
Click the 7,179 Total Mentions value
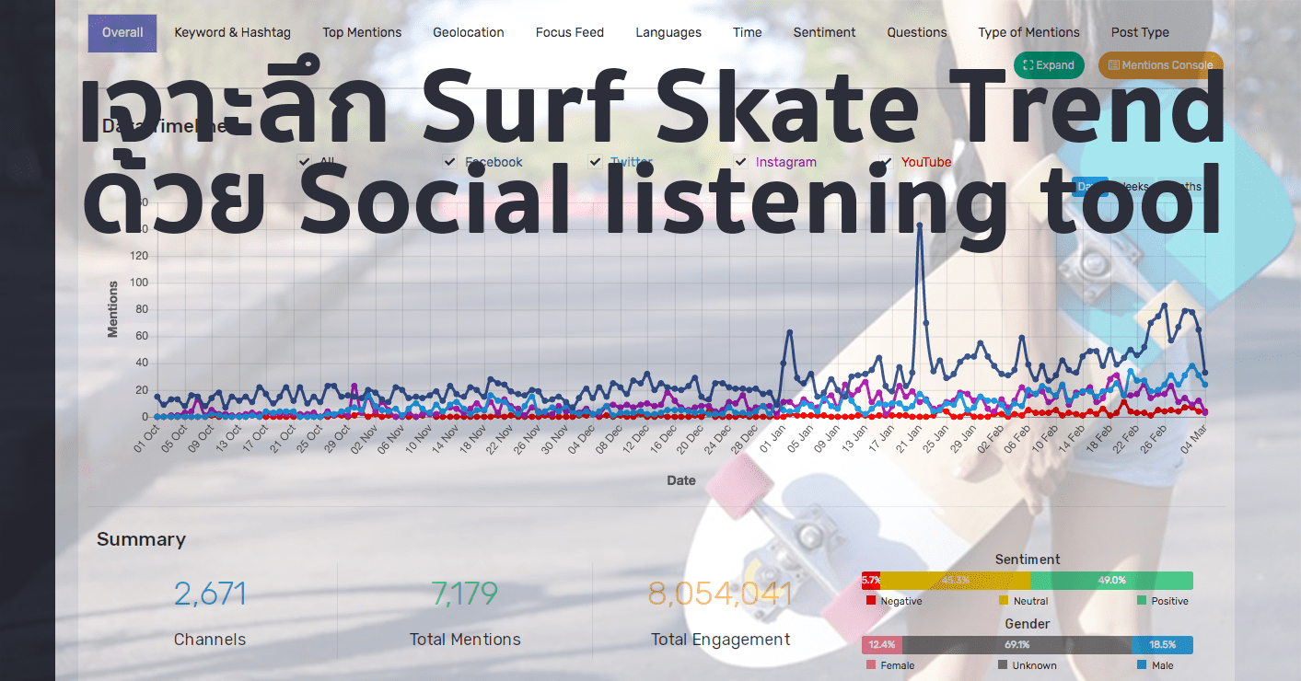click(x=465, y=594)
